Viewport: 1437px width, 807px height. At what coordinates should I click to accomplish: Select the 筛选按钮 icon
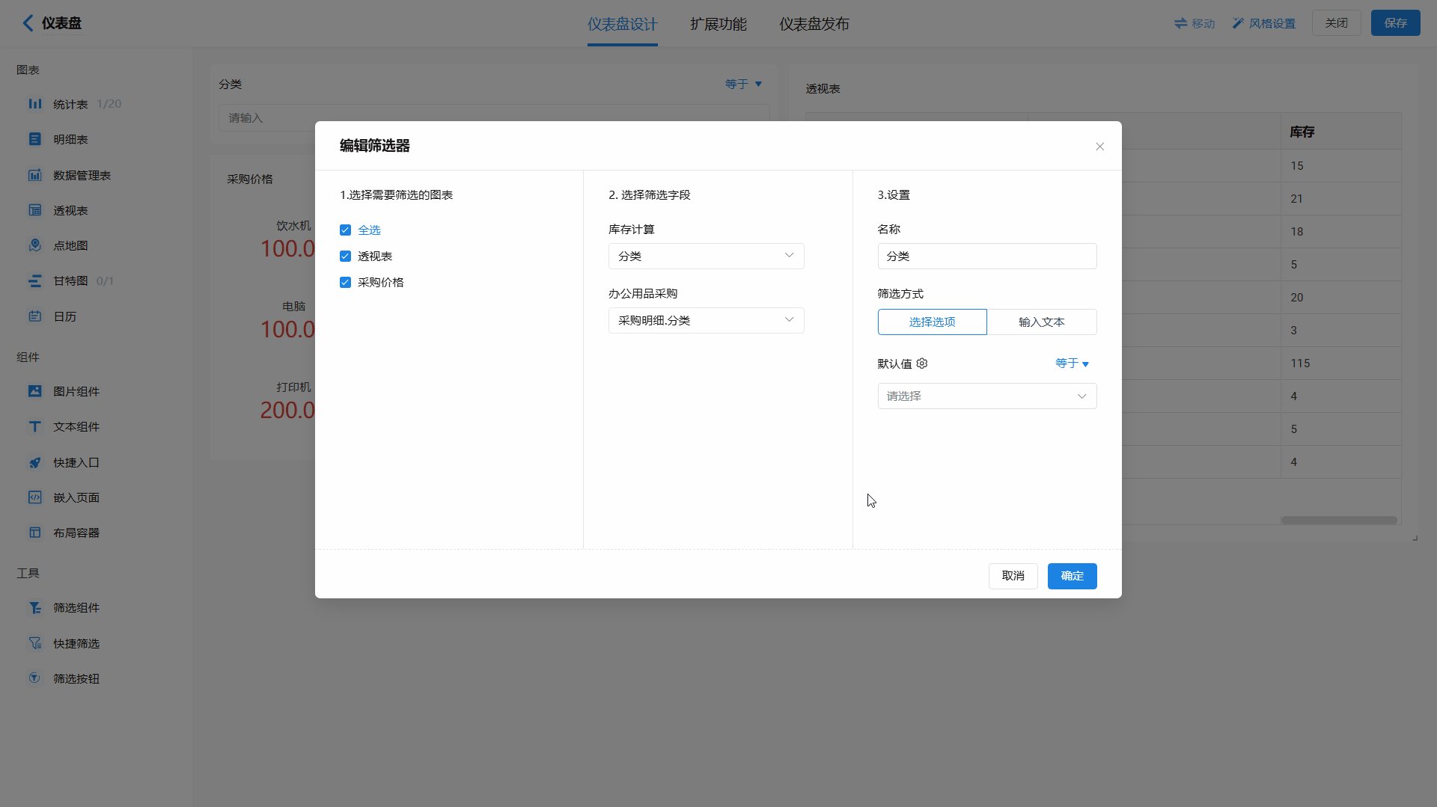click(35, 678)
